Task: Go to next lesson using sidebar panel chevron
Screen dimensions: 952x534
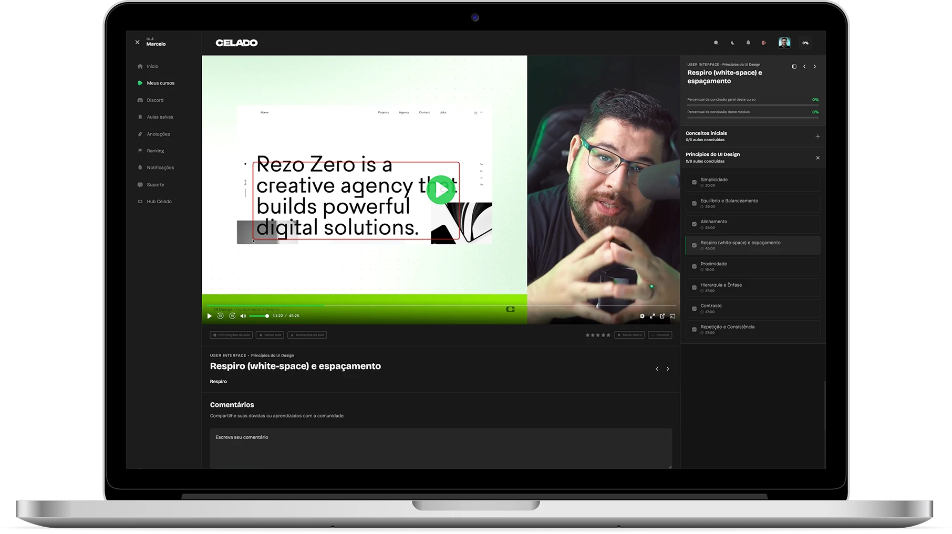Action: [x=815, y=67]
